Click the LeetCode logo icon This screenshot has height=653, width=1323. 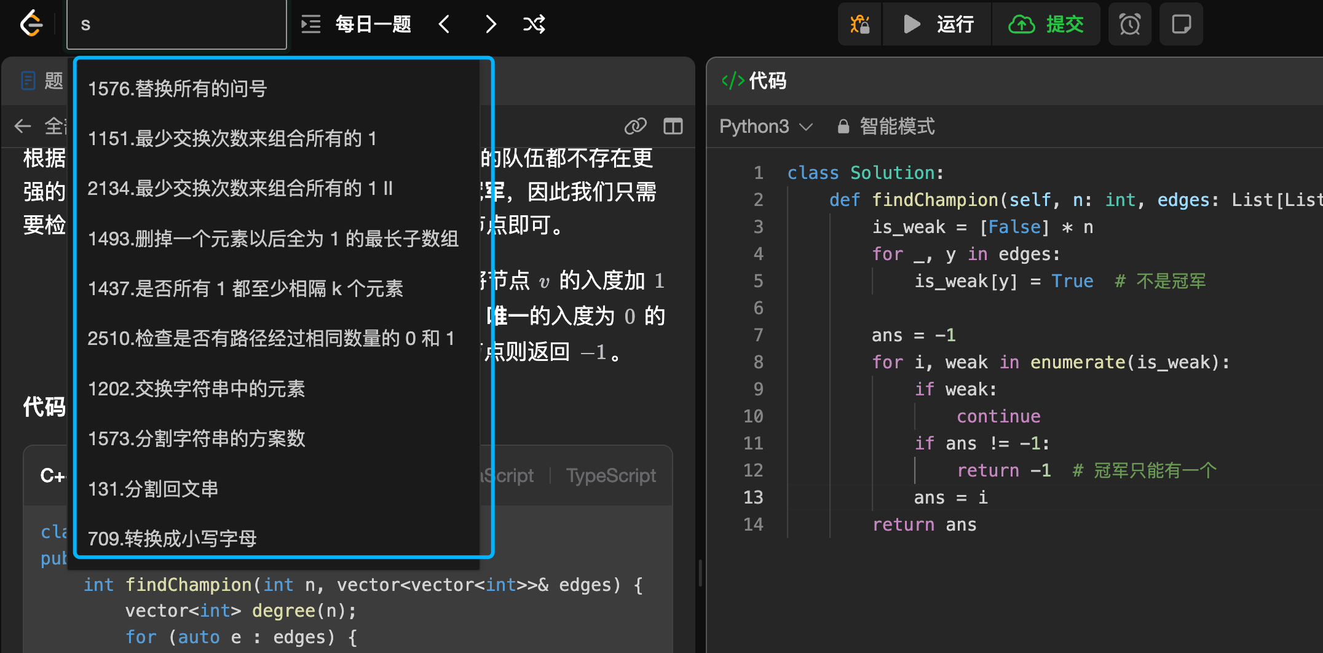click(31, 24)
